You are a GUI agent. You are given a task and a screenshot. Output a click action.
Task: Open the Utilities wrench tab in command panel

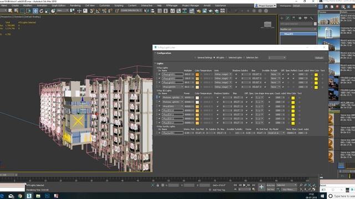[312, 18]
